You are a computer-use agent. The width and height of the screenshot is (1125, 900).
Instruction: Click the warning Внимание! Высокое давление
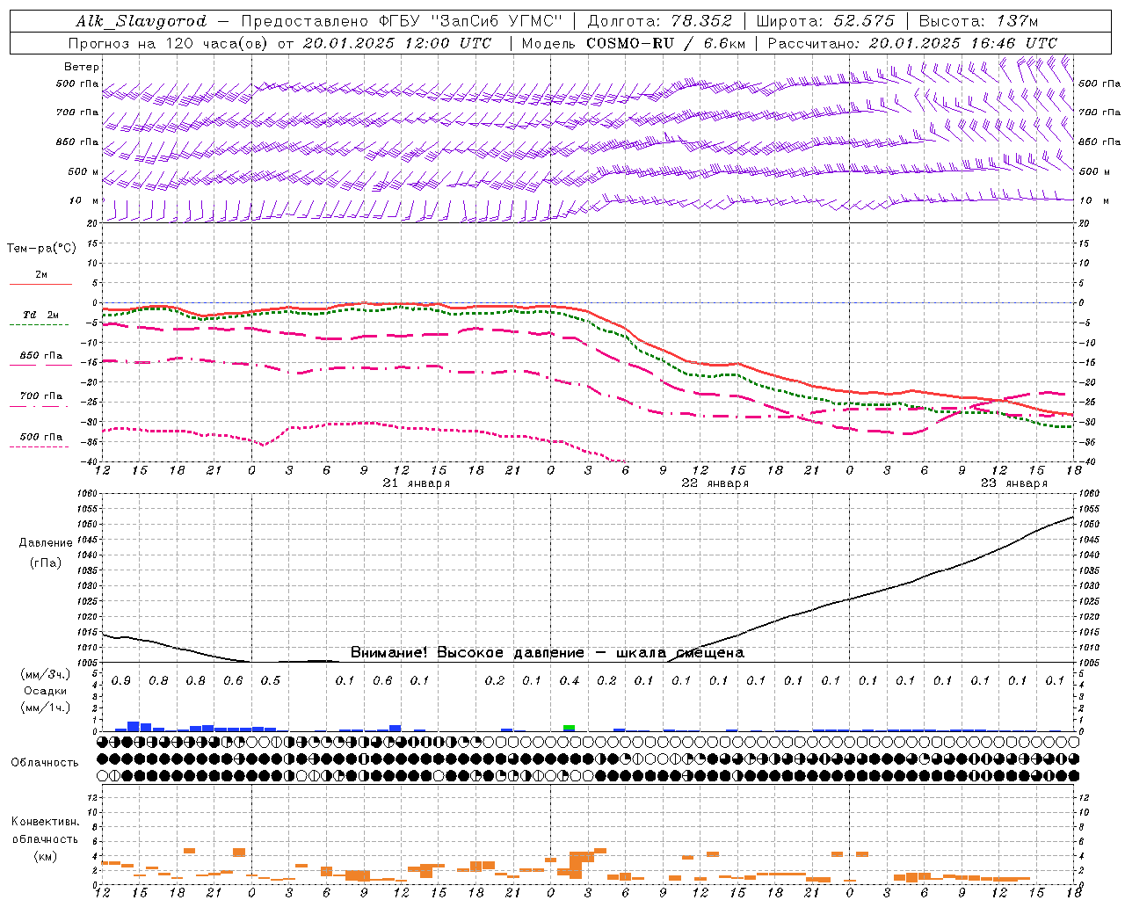[468, 653]
